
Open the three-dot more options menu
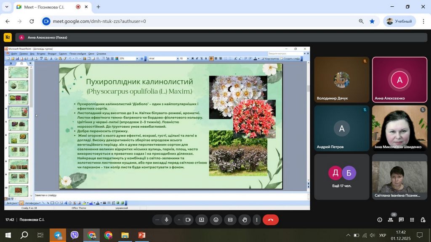click(x=257, y=220)
